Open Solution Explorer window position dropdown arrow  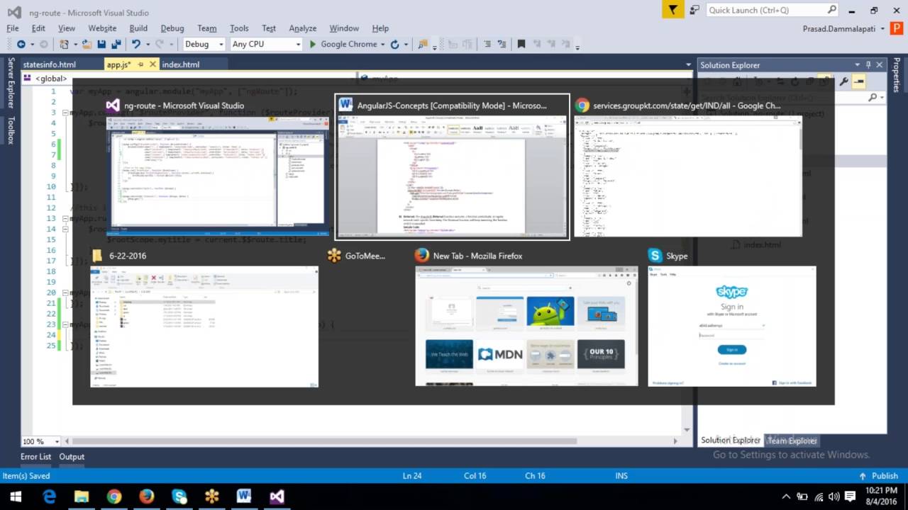point(857,64)
